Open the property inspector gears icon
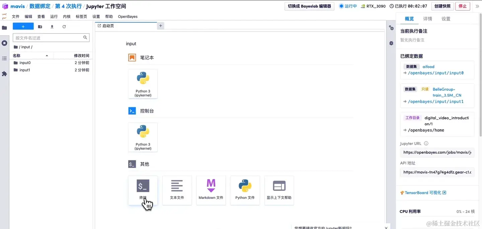This screenshot has width=482, height=229. tap(391, 28)
